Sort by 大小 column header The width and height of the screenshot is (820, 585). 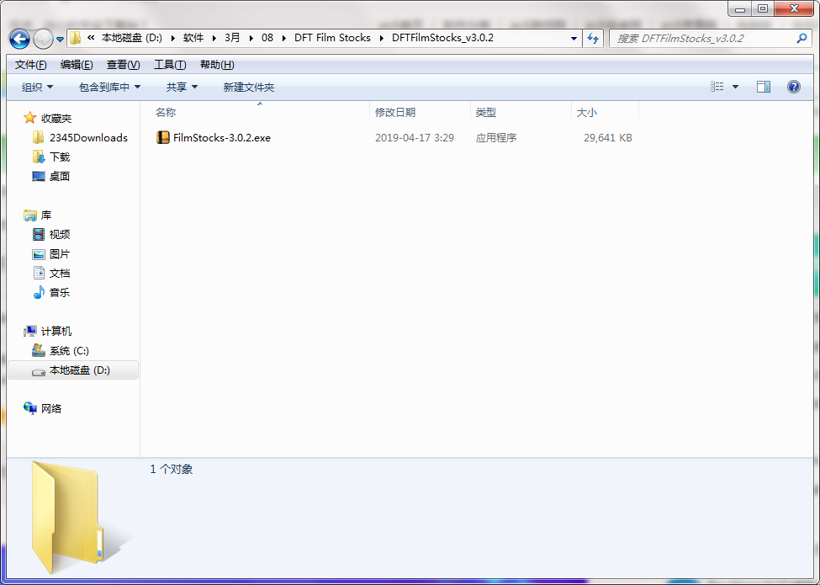pos(587,113)
